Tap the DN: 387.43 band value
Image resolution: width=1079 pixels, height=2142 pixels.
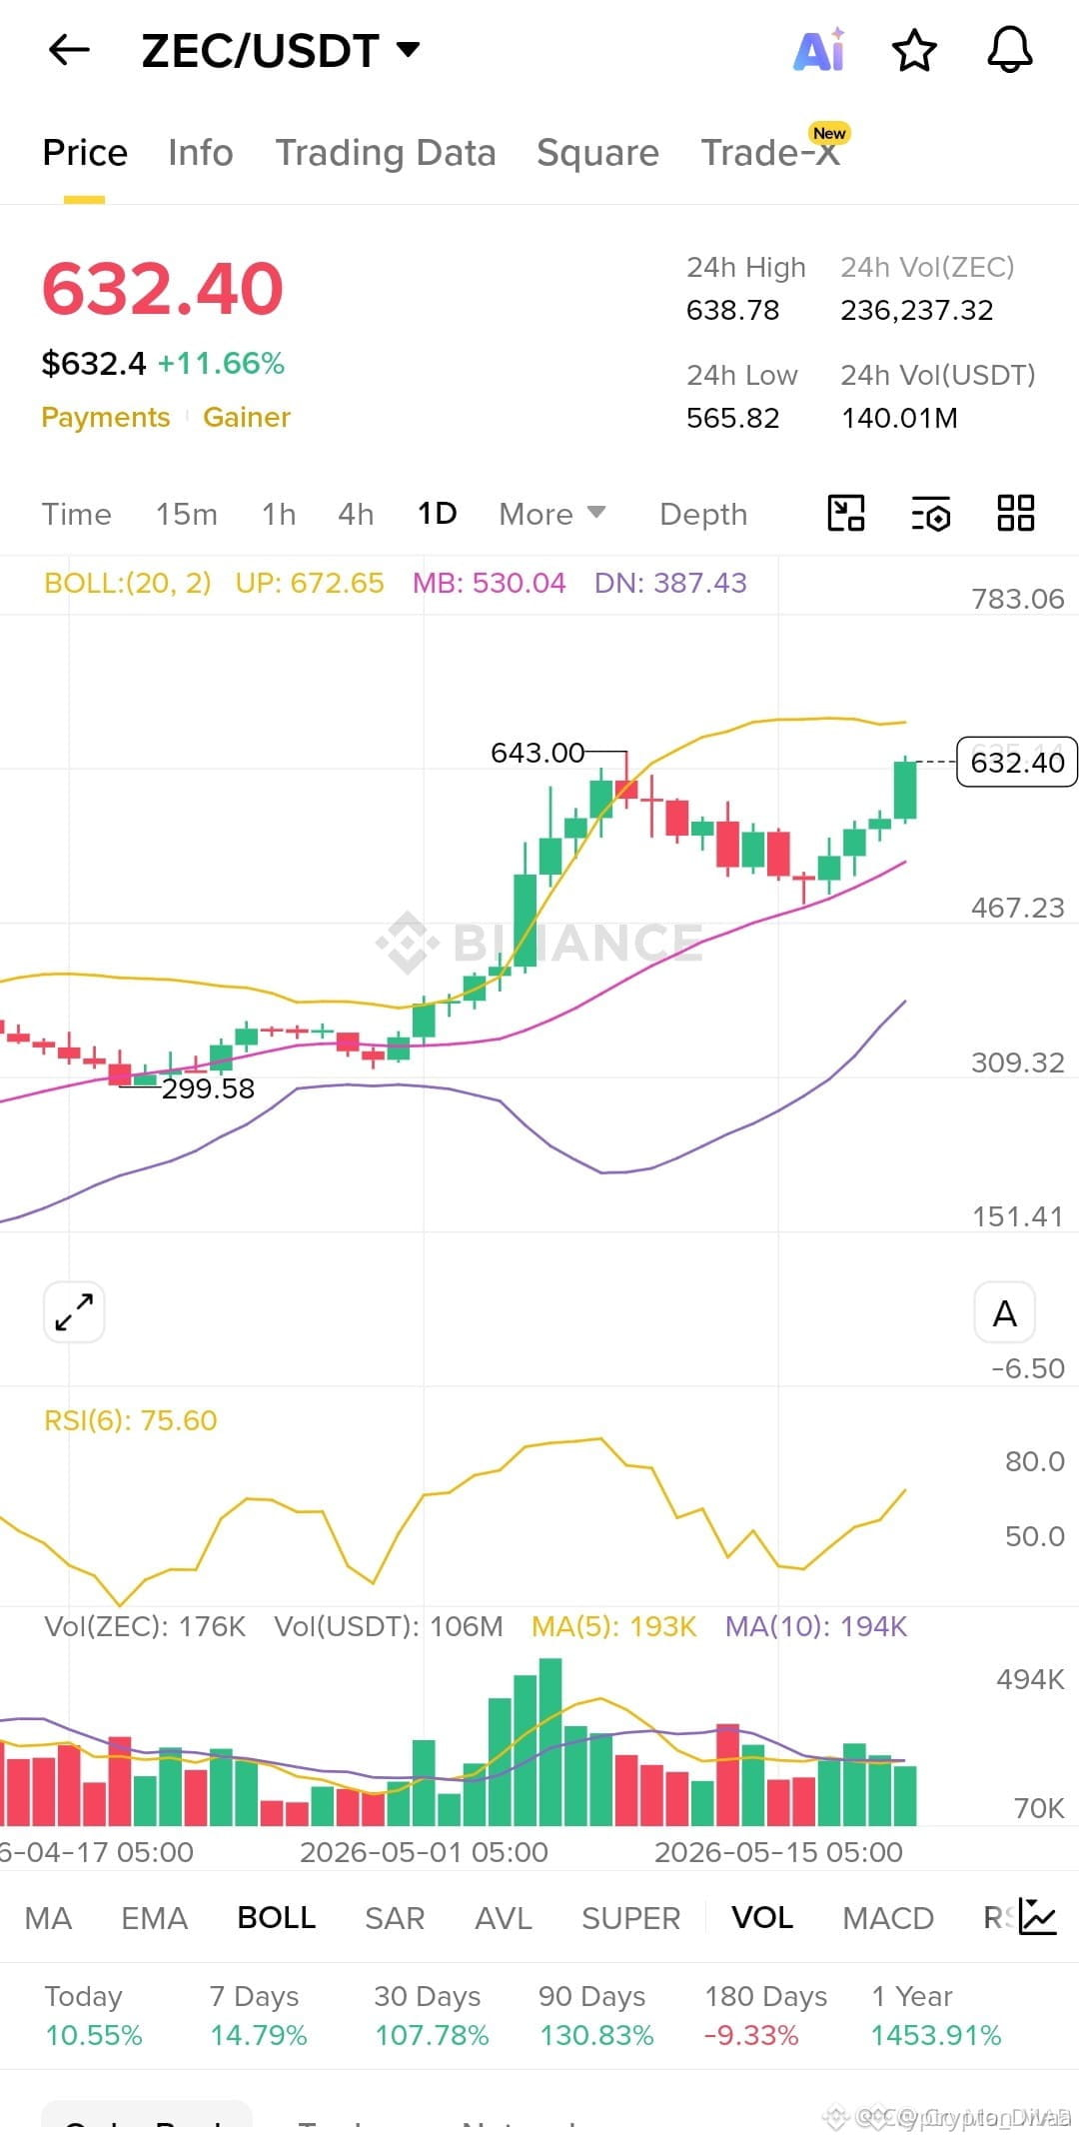[670, 583]
